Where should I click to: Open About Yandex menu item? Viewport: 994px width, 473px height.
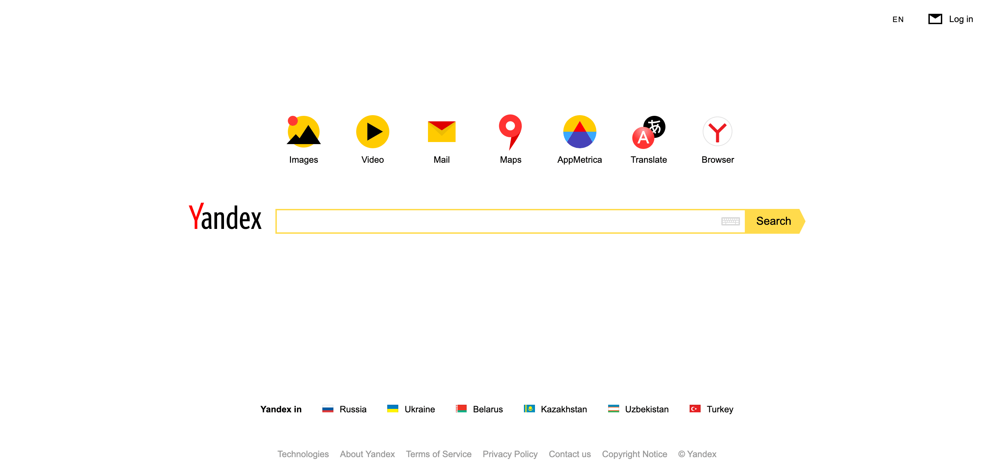[x=367, y=453]
